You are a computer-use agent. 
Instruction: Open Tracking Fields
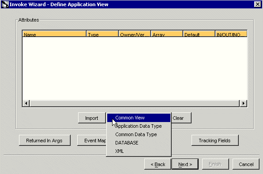215,141
